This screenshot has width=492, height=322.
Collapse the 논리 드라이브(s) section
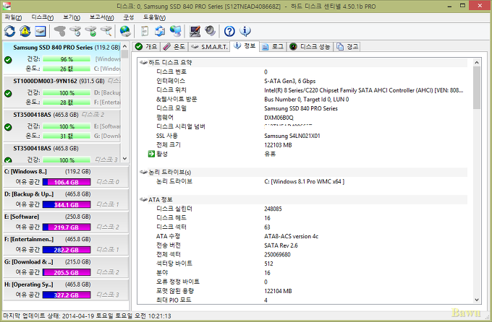tap(143, 172)
